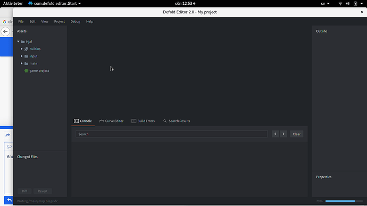Click the forward share arrow in browser window

[8, 135]
